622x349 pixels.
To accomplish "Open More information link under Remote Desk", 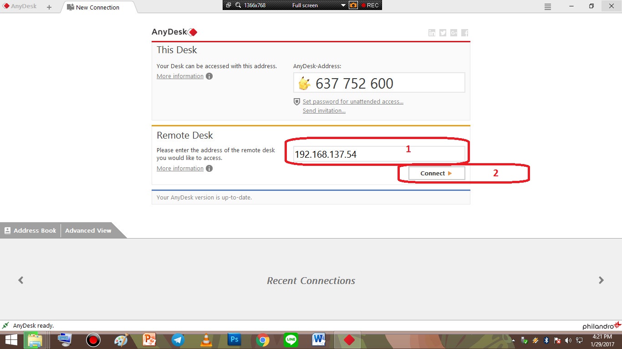I will click(x=180, y=169).
